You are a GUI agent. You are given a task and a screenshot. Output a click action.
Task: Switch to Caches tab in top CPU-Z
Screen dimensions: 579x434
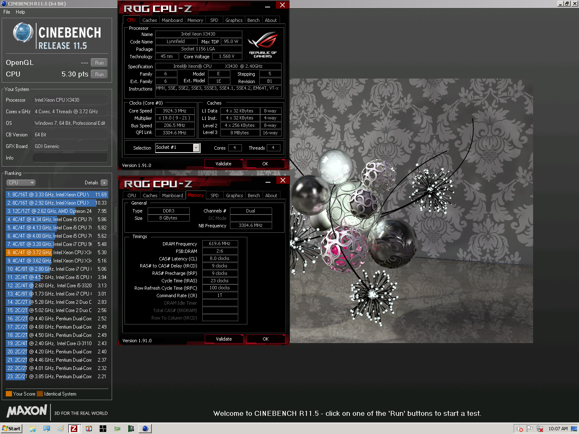pyautogui.click(x=149, y=20)
